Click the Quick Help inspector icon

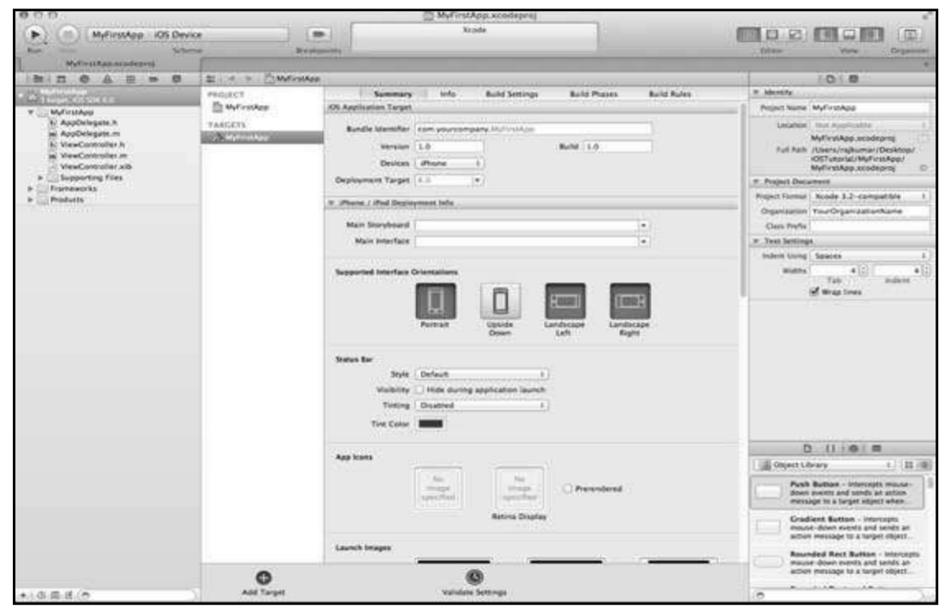853,78
